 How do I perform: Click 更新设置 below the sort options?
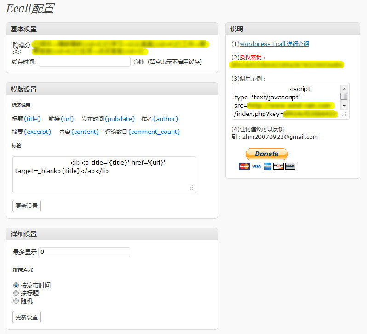tap(27, 317)
